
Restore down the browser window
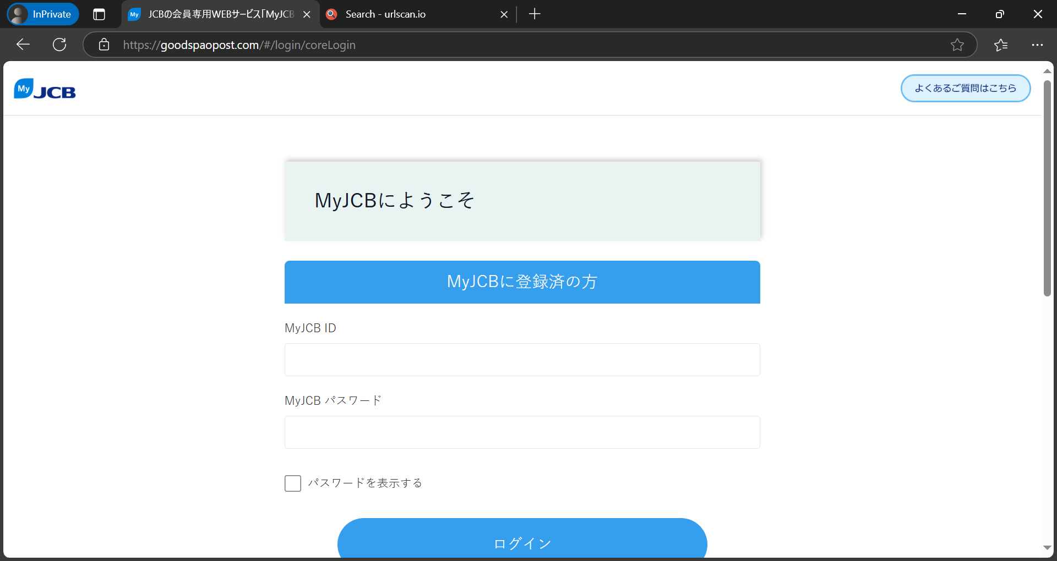(x=1000, y=14)
